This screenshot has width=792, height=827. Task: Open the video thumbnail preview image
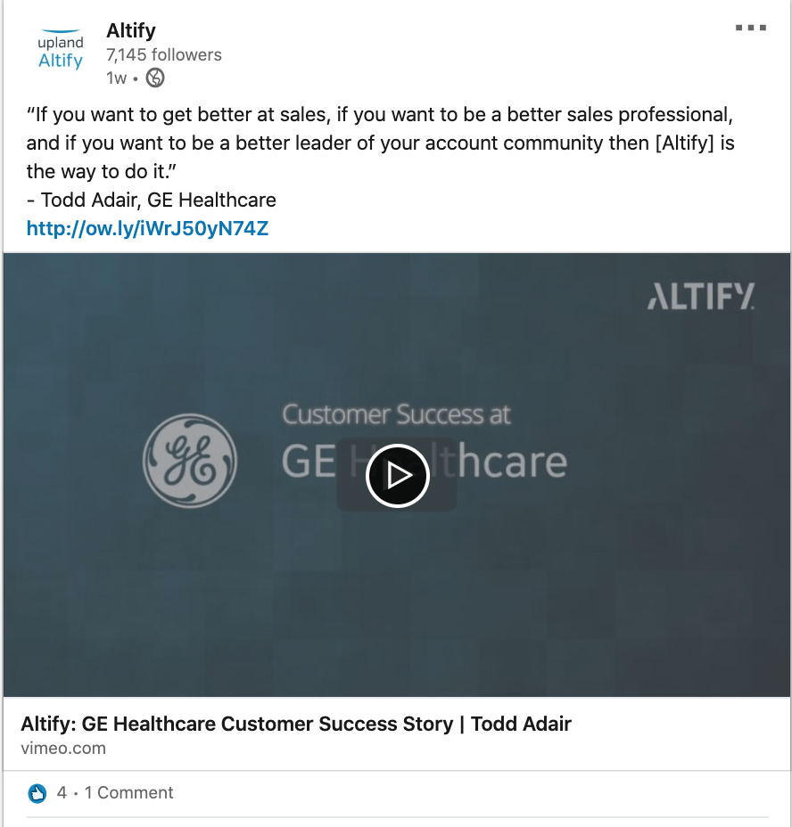click(571, 606)
